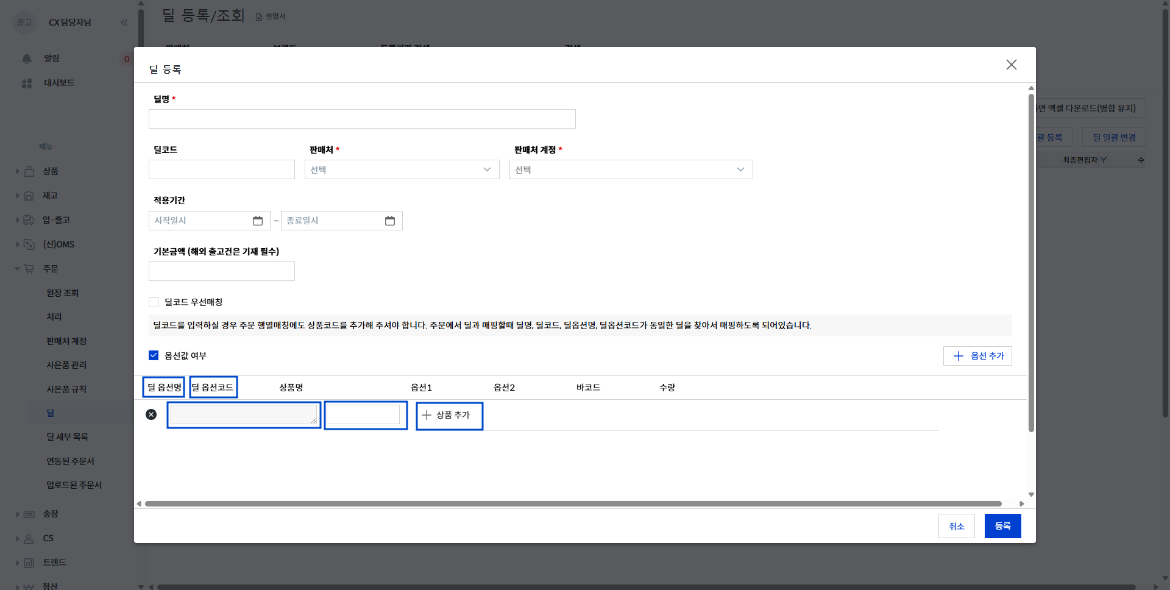The width and height of the screenshot is (1170, 590).
Task: Click the alarm bell icon in sidebar
Action: coord(27,59)
